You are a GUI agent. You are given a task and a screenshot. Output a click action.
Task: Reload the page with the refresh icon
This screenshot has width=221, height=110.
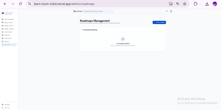coord(21,4)
